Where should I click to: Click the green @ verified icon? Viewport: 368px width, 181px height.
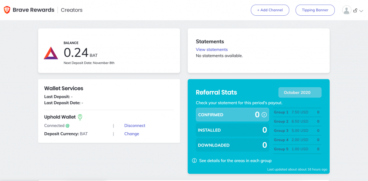pos(67,126)
